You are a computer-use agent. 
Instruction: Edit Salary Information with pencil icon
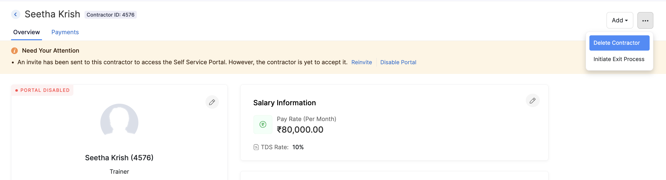tap(533, 101)
